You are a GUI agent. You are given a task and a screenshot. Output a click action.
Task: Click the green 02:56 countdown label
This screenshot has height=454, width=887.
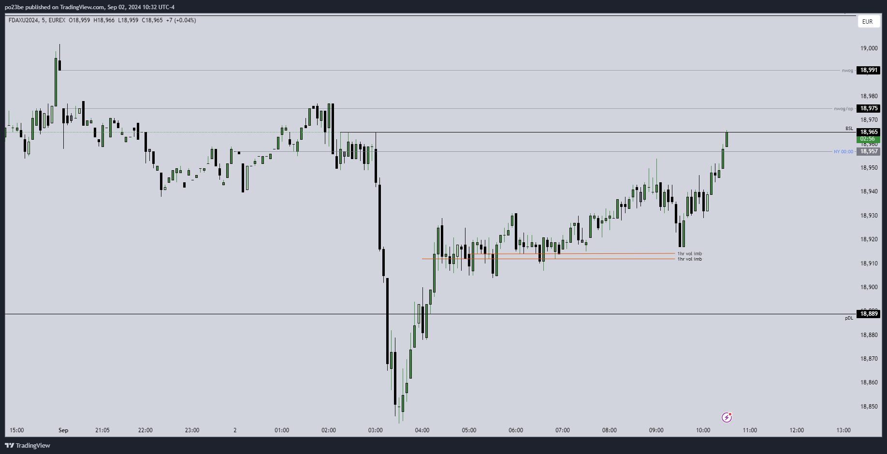click(x=869, y=139)
